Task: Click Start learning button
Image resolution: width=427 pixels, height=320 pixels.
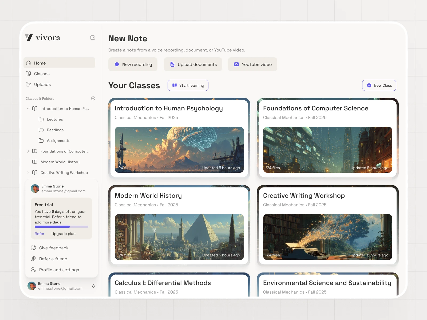Action: coord(188,85)
